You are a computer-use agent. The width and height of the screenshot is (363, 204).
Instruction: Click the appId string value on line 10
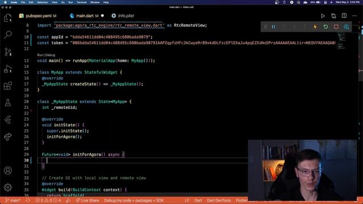point(110,37)
